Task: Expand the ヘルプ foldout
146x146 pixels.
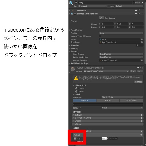Action: pos(74,94)
